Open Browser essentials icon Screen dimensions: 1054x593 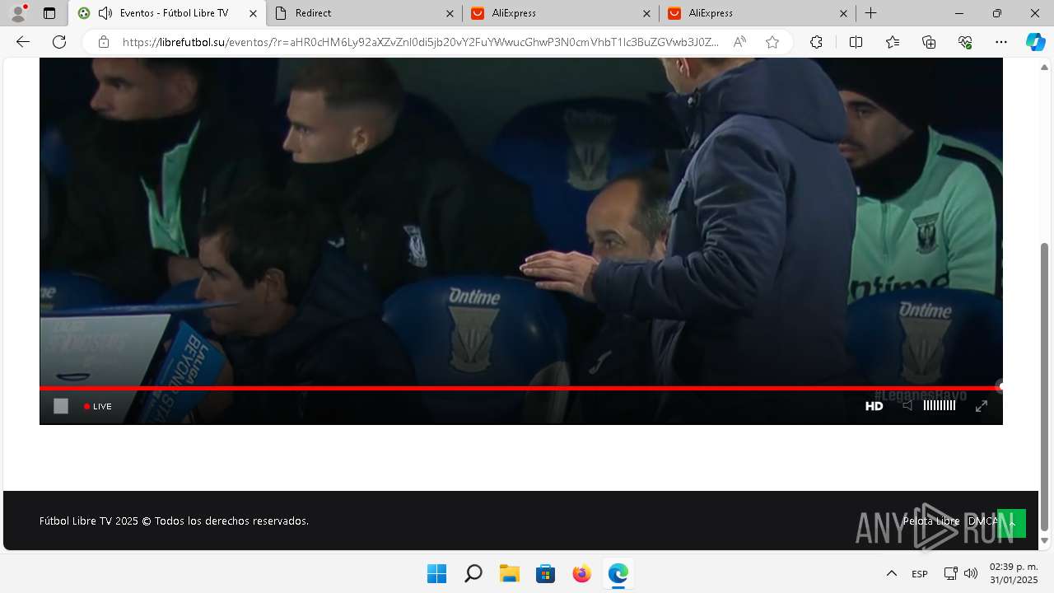[x=965, y=42]
